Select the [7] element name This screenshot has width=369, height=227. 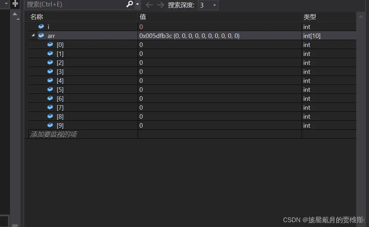(x=60, y=108)
